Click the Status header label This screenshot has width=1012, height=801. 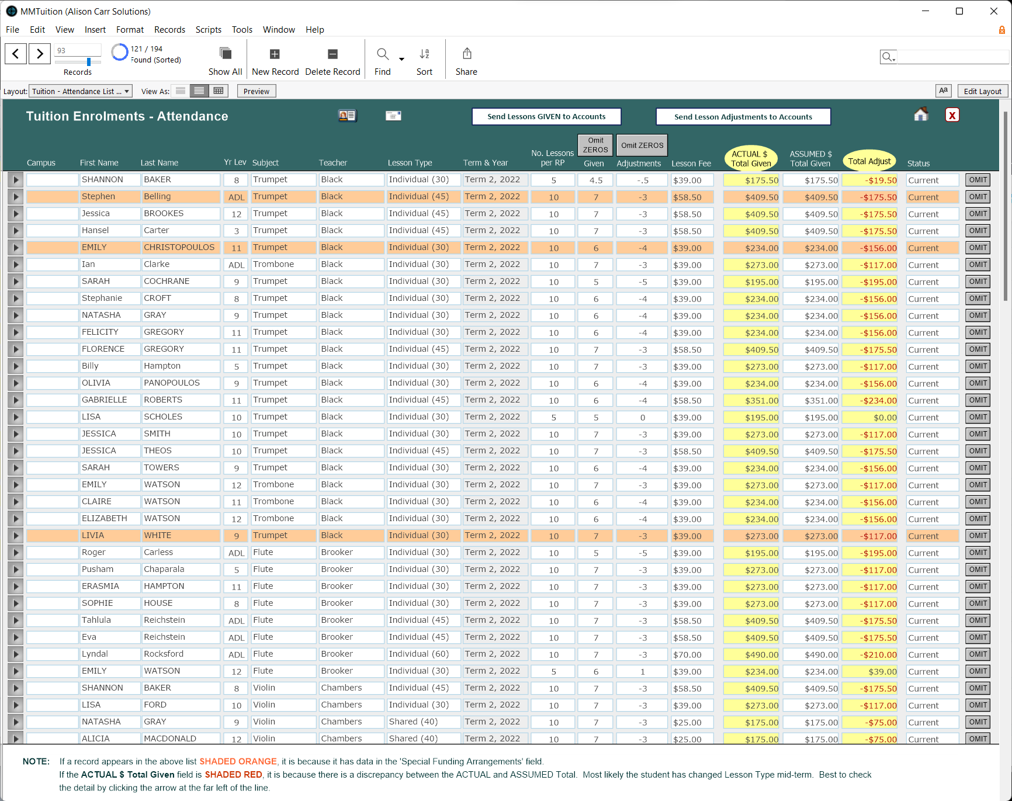tap(919, 164)
